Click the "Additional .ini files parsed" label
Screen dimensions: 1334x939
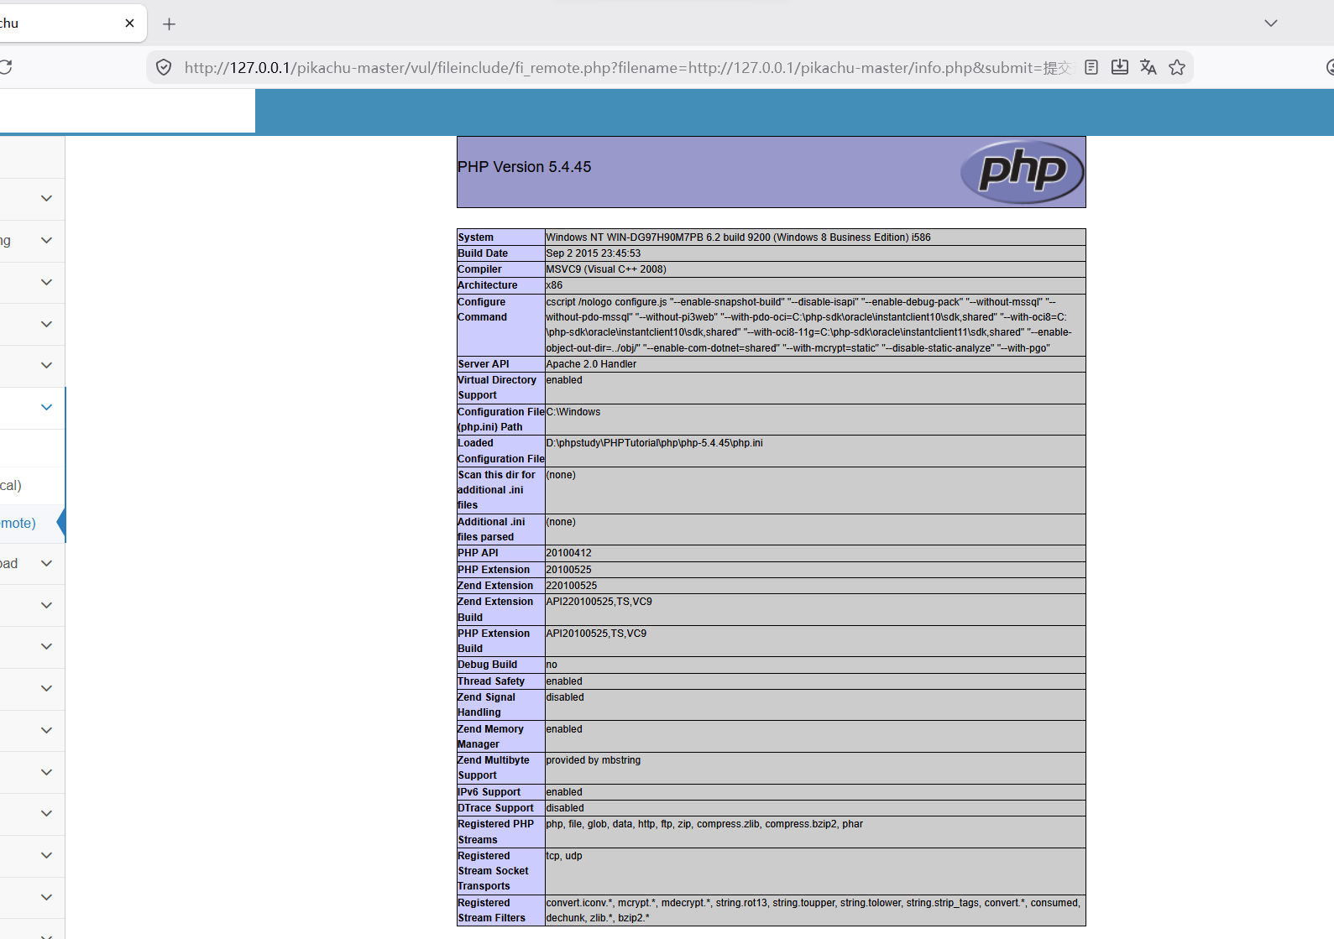coord(491,529)
